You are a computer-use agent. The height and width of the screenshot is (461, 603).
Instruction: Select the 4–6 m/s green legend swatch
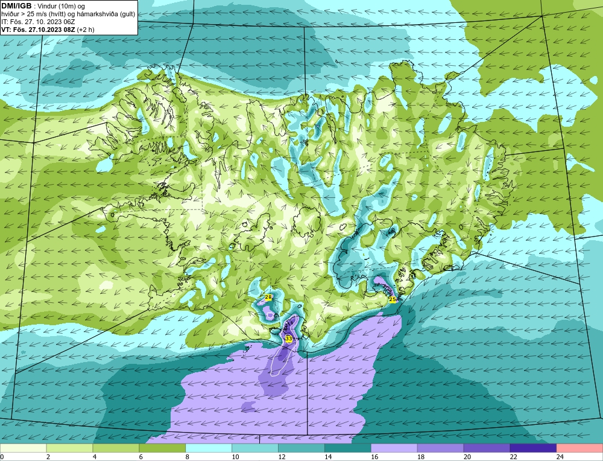pos(116,448)
